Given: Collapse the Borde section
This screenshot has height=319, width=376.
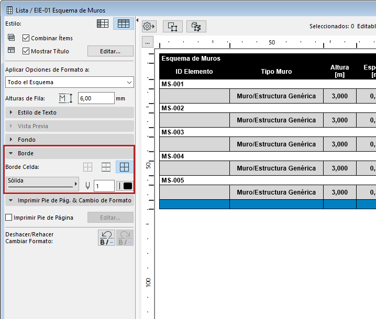Looking at the screenshot, I should coord(70,153).
